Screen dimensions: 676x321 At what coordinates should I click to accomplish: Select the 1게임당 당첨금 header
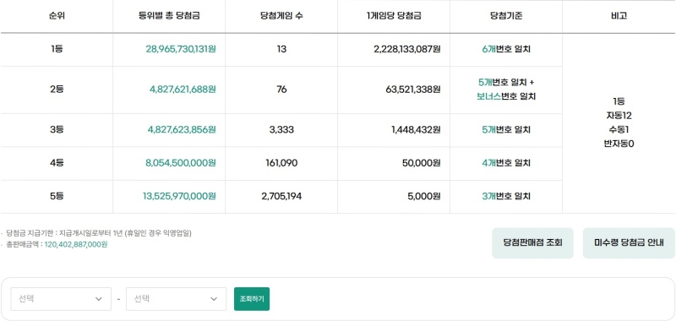(x=393, y=16)
